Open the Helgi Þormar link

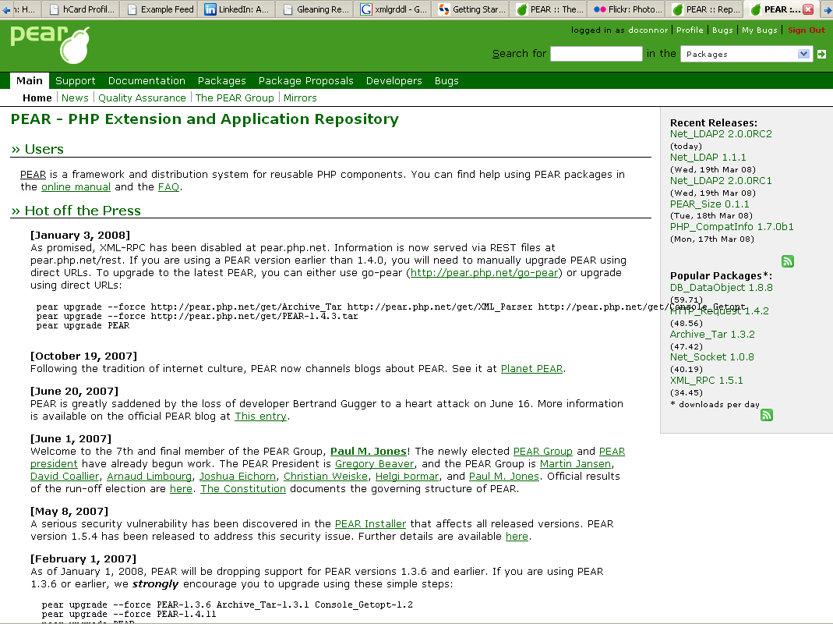point(407,476)
